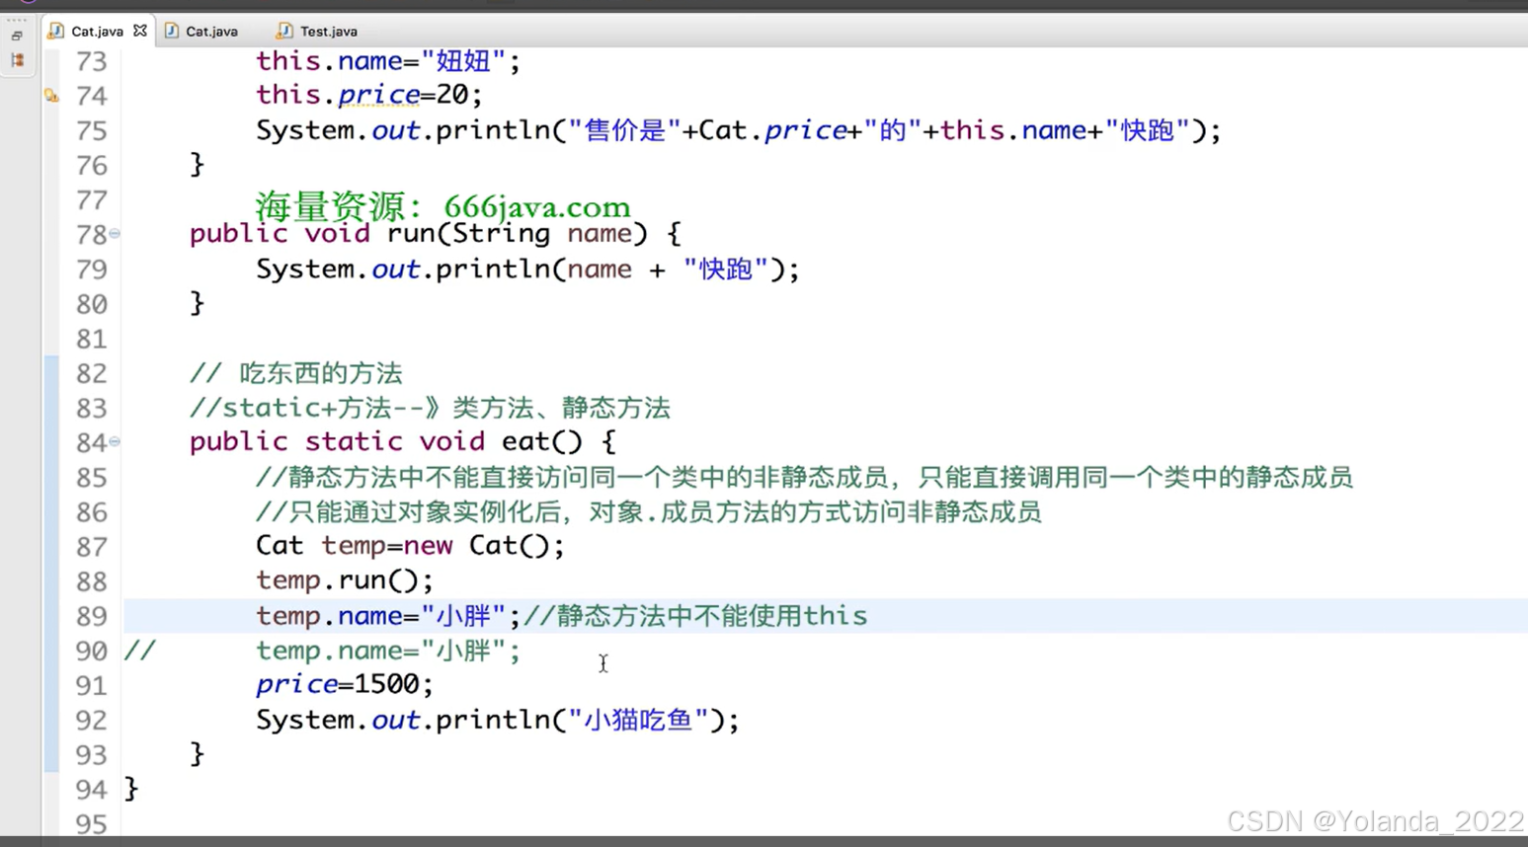This screenshot has width=1528, height=847.
Task: Click "public static void eat()" declaration
Action: click(386, 441)
